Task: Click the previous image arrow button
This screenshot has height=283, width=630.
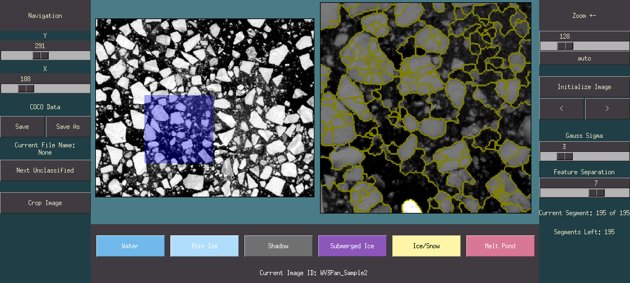Action: pyautogui.click(x=561, y=109)
